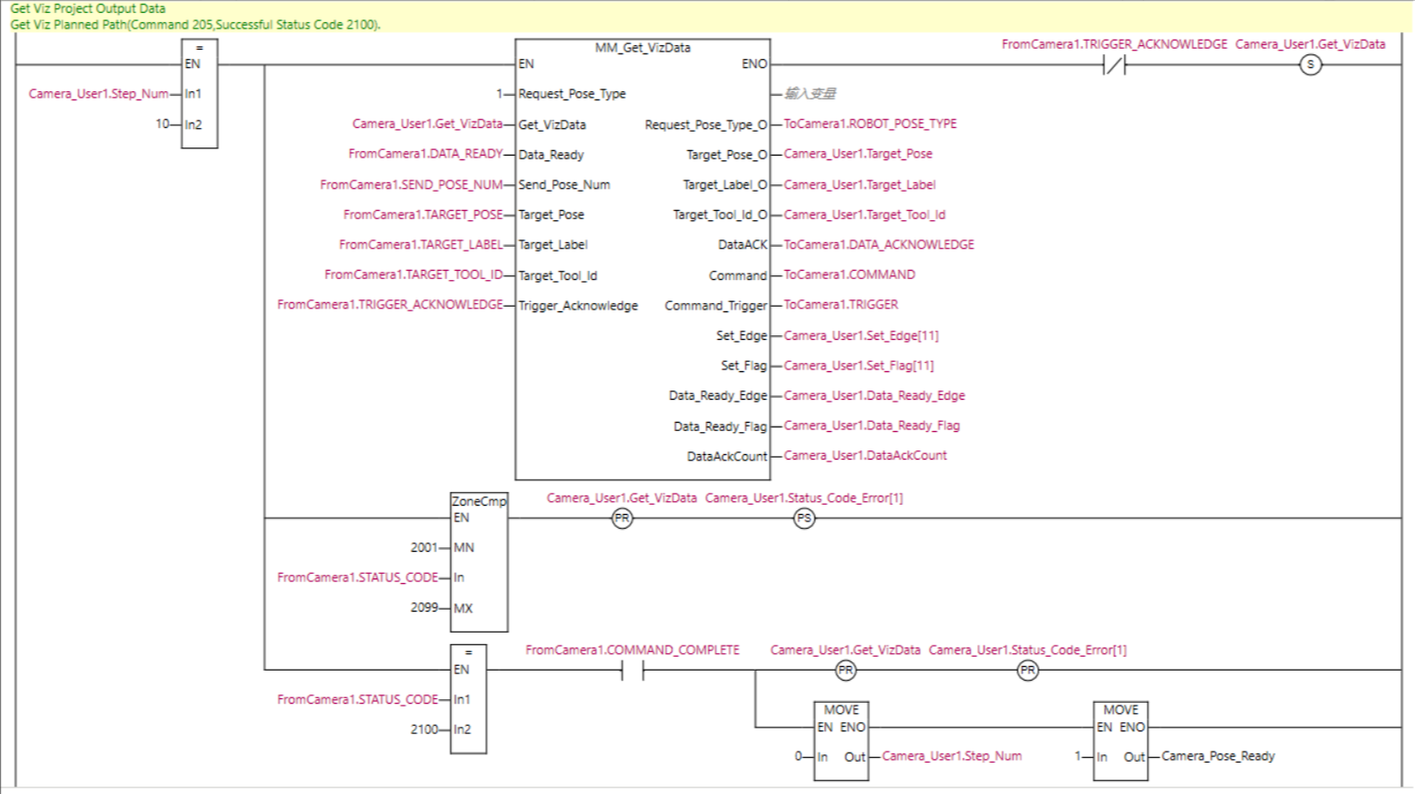Click the ZoneCmp zone compare block
Viewport: 1415px width, 794px height.
(x=478, y=562)
